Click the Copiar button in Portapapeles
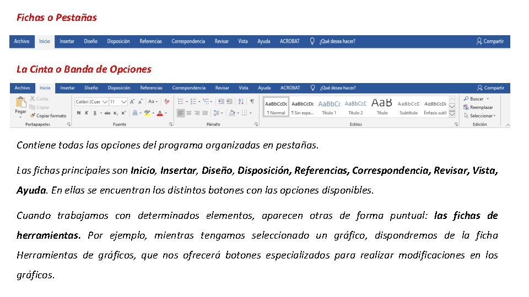 coord(39,107)
